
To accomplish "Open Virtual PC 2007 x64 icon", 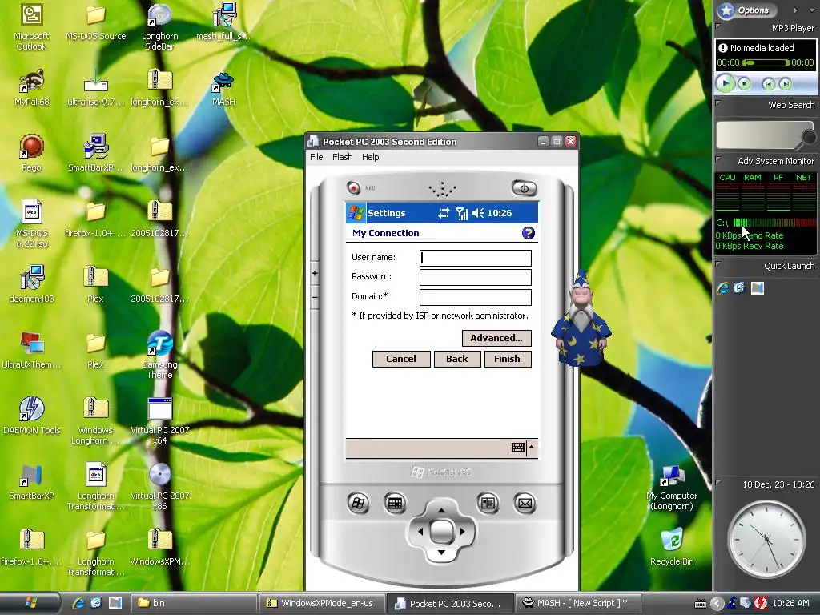I will click(159, 421).
